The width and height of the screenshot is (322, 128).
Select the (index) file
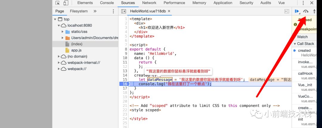click(86, 44)
